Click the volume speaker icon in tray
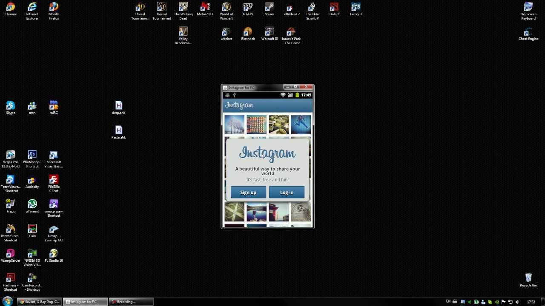Screen dimensions: 545x306 517,302
